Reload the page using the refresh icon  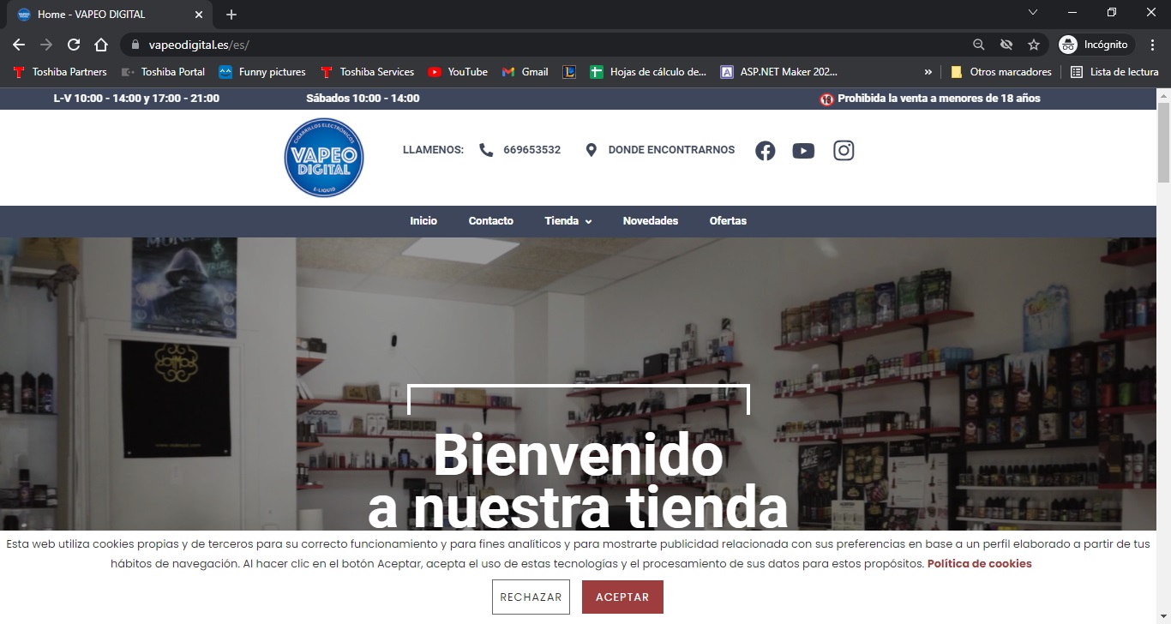[x=74, y=45]
